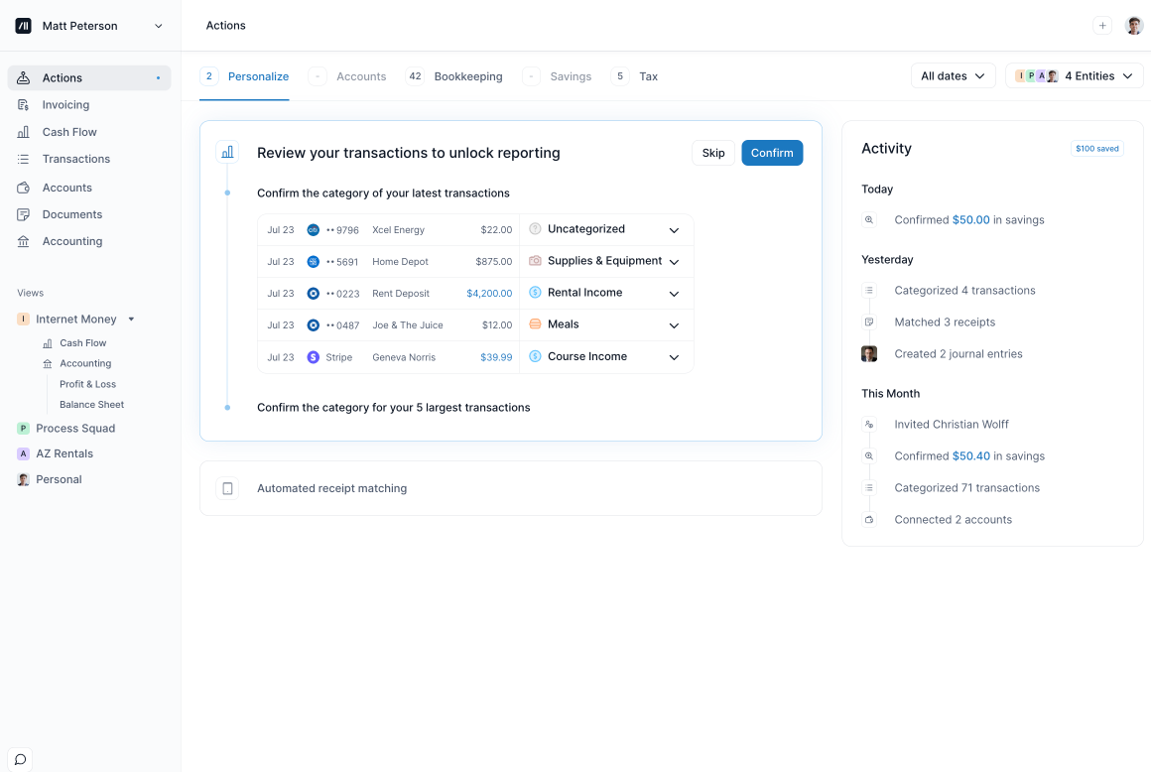Open Accounting under Internet Money
The width and height of the screenshot is (1151, 772).
click(x=85, y=363)
